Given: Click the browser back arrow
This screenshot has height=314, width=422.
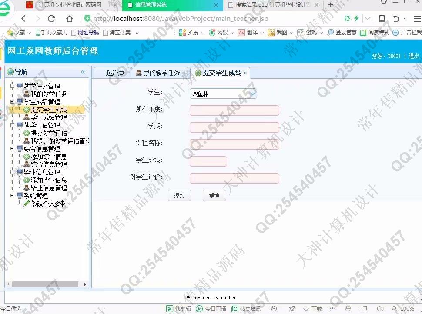Looking at the screenshot, I should tap(23, 19).
